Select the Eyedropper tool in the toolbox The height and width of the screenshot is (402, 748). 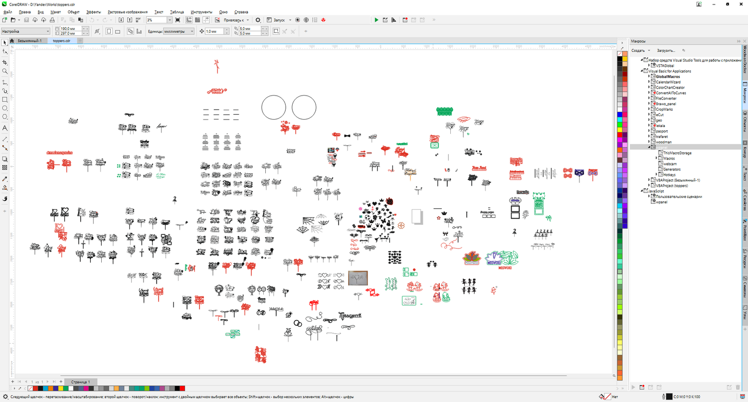(5, 178)
